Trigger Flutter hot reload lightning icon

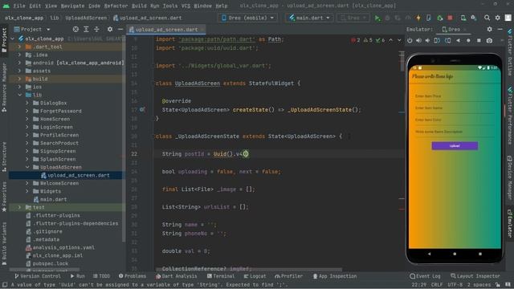(x=418, y=18)
